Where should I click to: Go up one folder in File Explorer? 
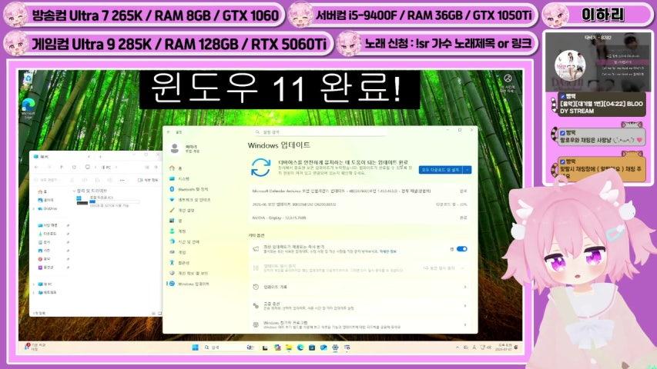coord(62,167)
